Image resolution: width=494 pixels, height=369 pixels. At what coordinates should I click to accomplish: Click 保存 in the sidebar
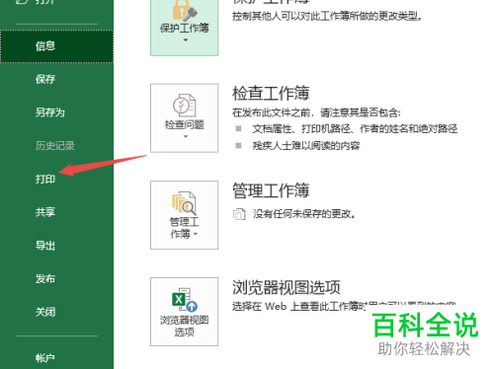pyautogui.click(x=45, y=79)
